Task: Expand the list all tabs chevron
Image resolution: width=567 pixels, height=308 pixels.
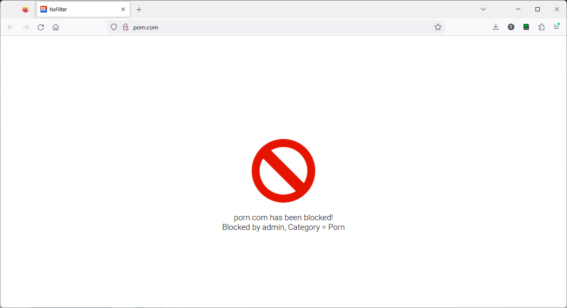Action: click(x=483, y=9)
